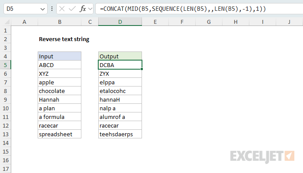The width and height of the screenshot is (303, 173).
Task: Select row 5 header
Action: coord(5,65)
